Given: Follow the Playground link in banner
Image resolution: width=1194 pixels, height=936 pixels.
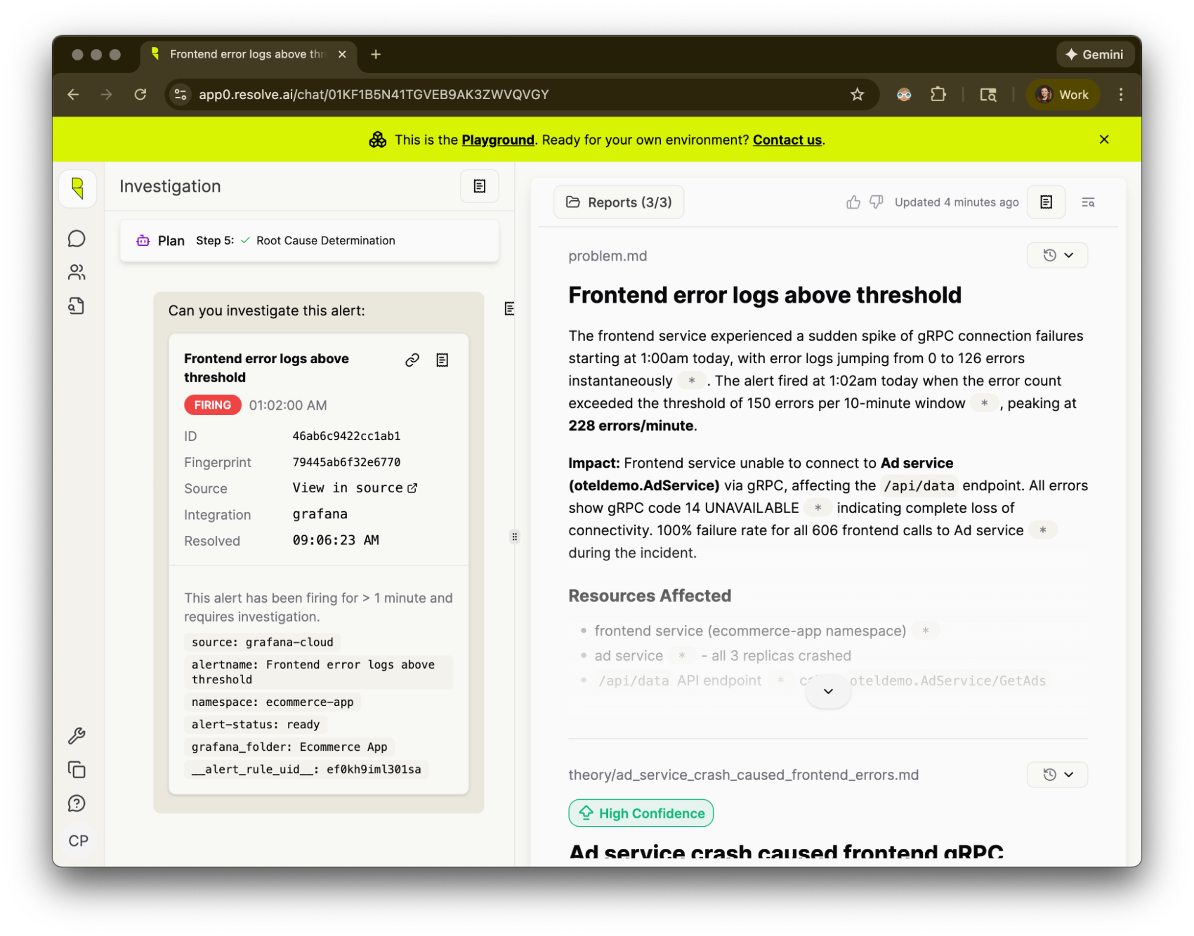Looking at the screenshot, I should (x=498, y=140).
